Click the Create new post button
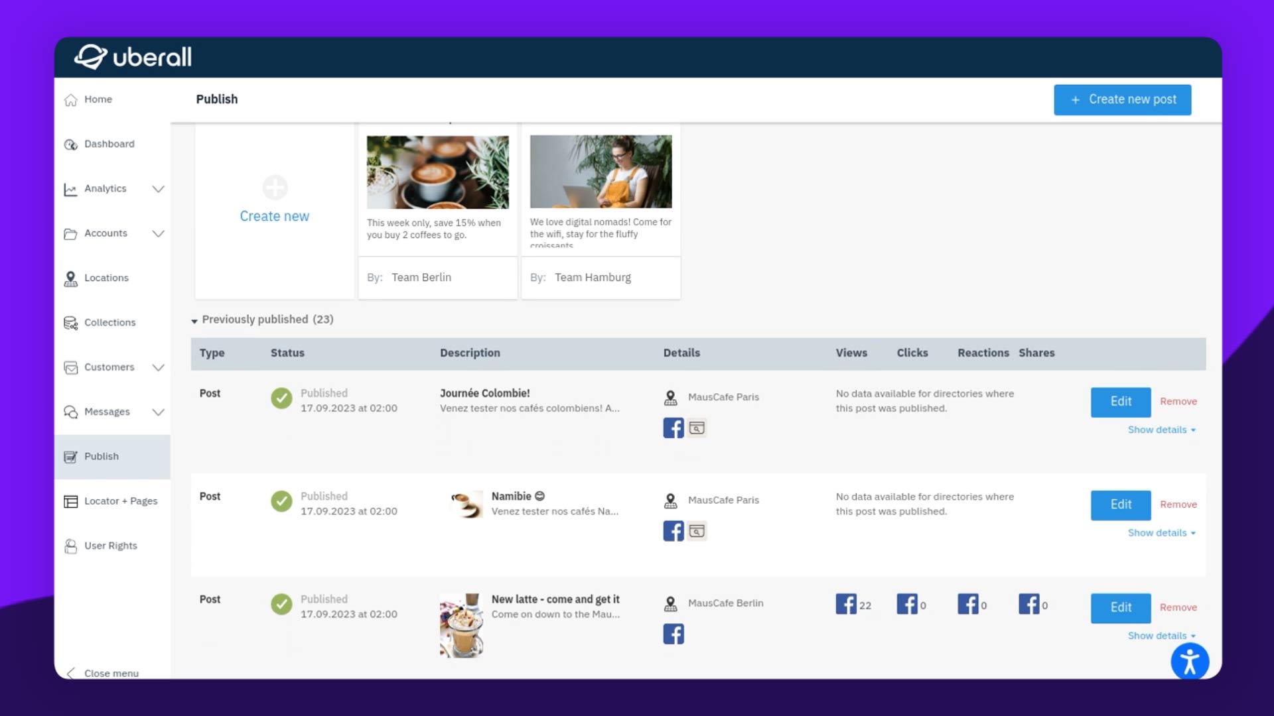 coord(1122,99)
